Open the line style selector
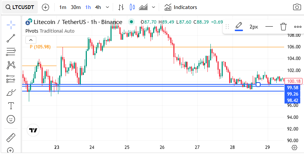 click(x=269, y=27)
